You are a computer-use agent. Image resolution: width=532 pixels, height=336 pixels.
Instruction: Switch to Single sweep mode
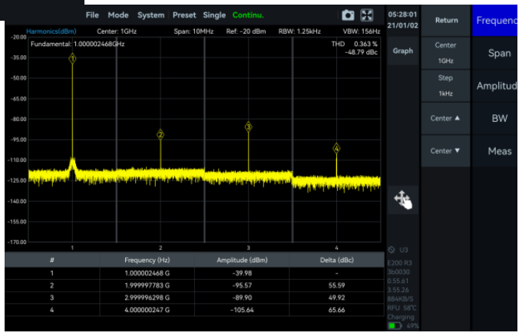click(214, 15)
